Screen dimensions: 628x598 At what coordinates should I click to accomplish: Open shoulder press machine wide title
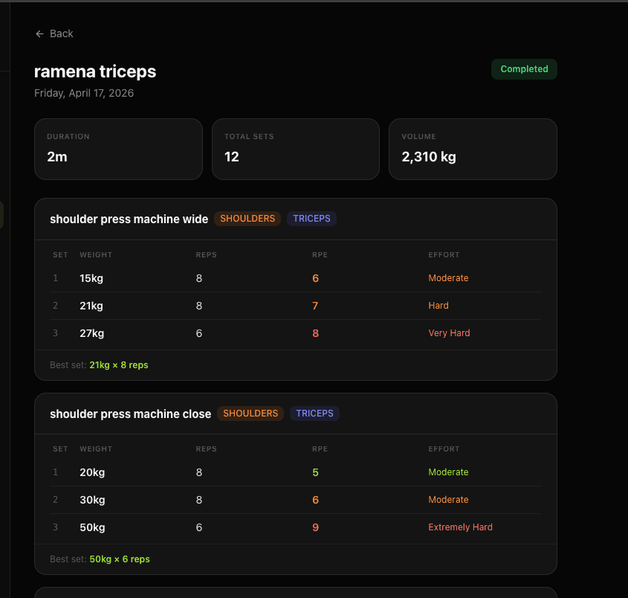click(x=129, y=219)
